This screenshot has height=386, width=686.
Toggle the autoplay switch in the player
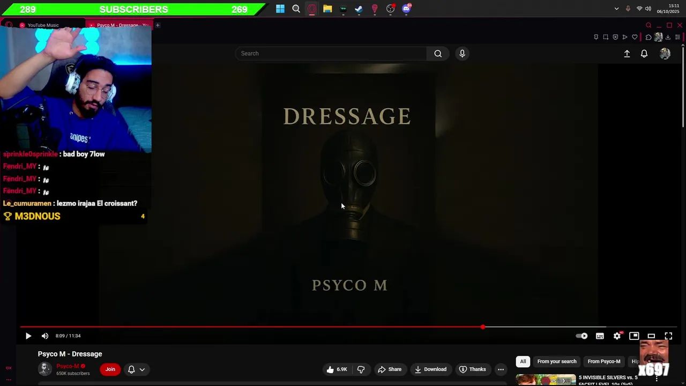[581, 336]
